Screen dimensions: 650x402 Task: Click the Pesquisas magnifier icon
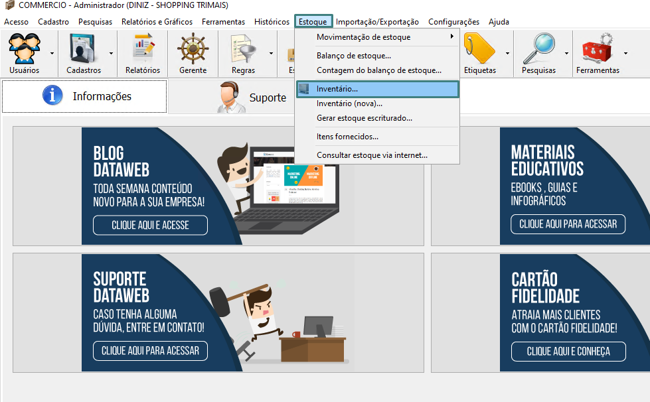[x=538, y=49]
